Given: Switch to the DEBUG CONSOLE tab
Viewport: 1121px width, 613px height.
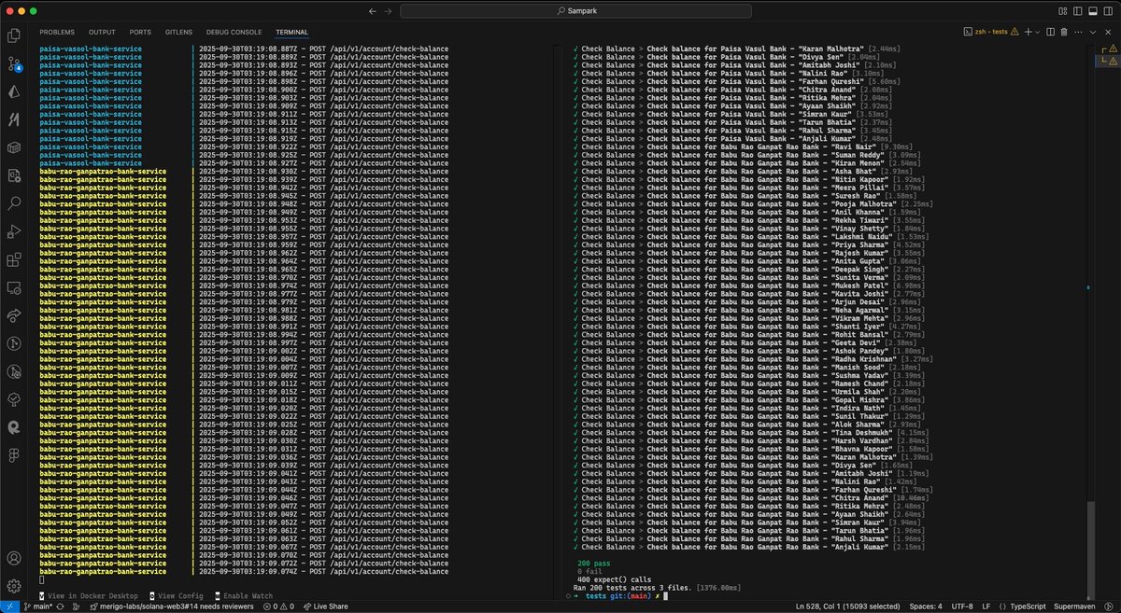Looking at the screenshot, I should [234, 32].
